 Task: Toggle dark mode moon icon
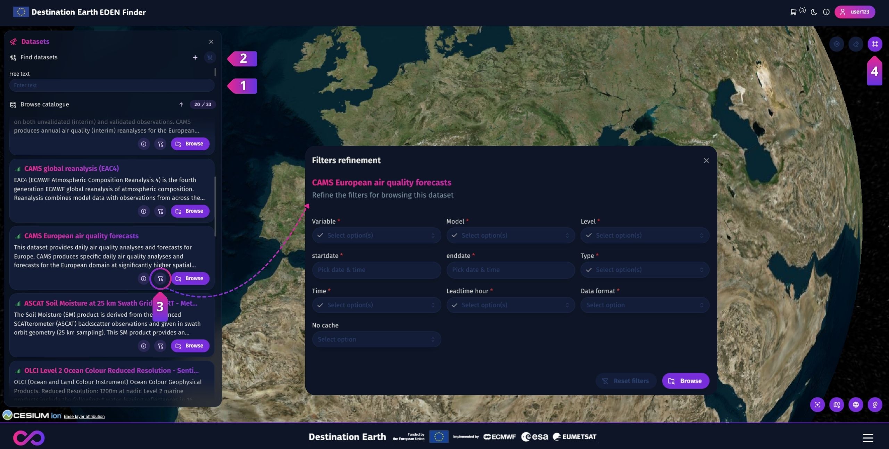[x=814, y=12]
